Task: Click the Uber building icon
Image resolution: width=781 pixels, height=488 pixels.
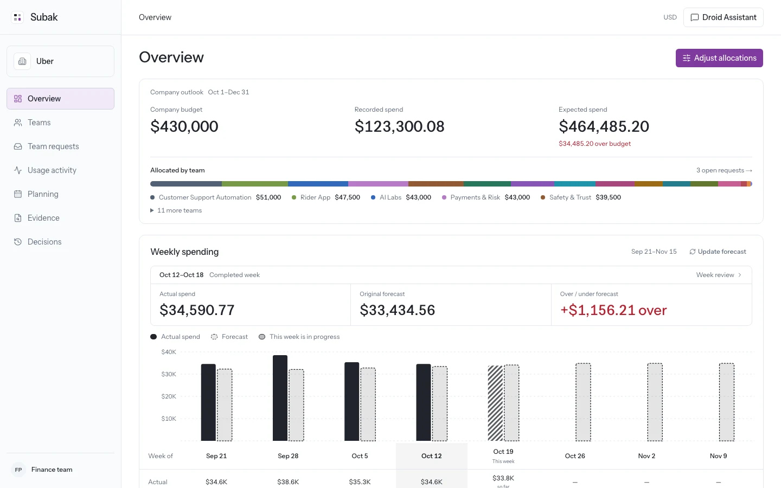Action: [22, 61]
